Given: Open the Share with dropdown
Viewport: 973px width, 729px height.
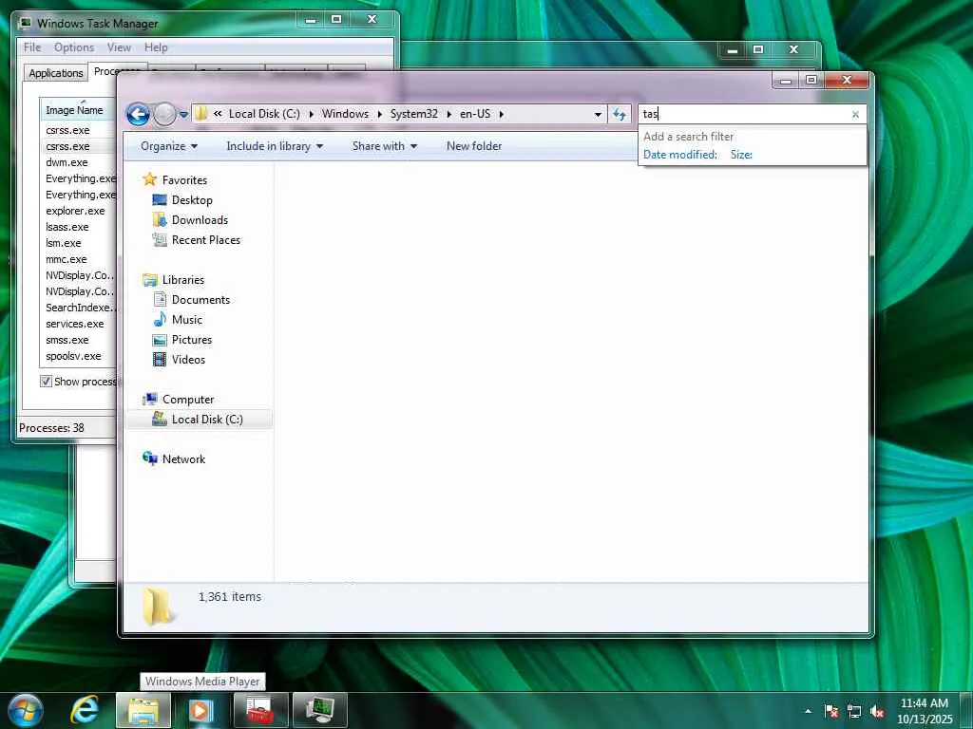Looking at the screenshot, I should coord(385,146).
